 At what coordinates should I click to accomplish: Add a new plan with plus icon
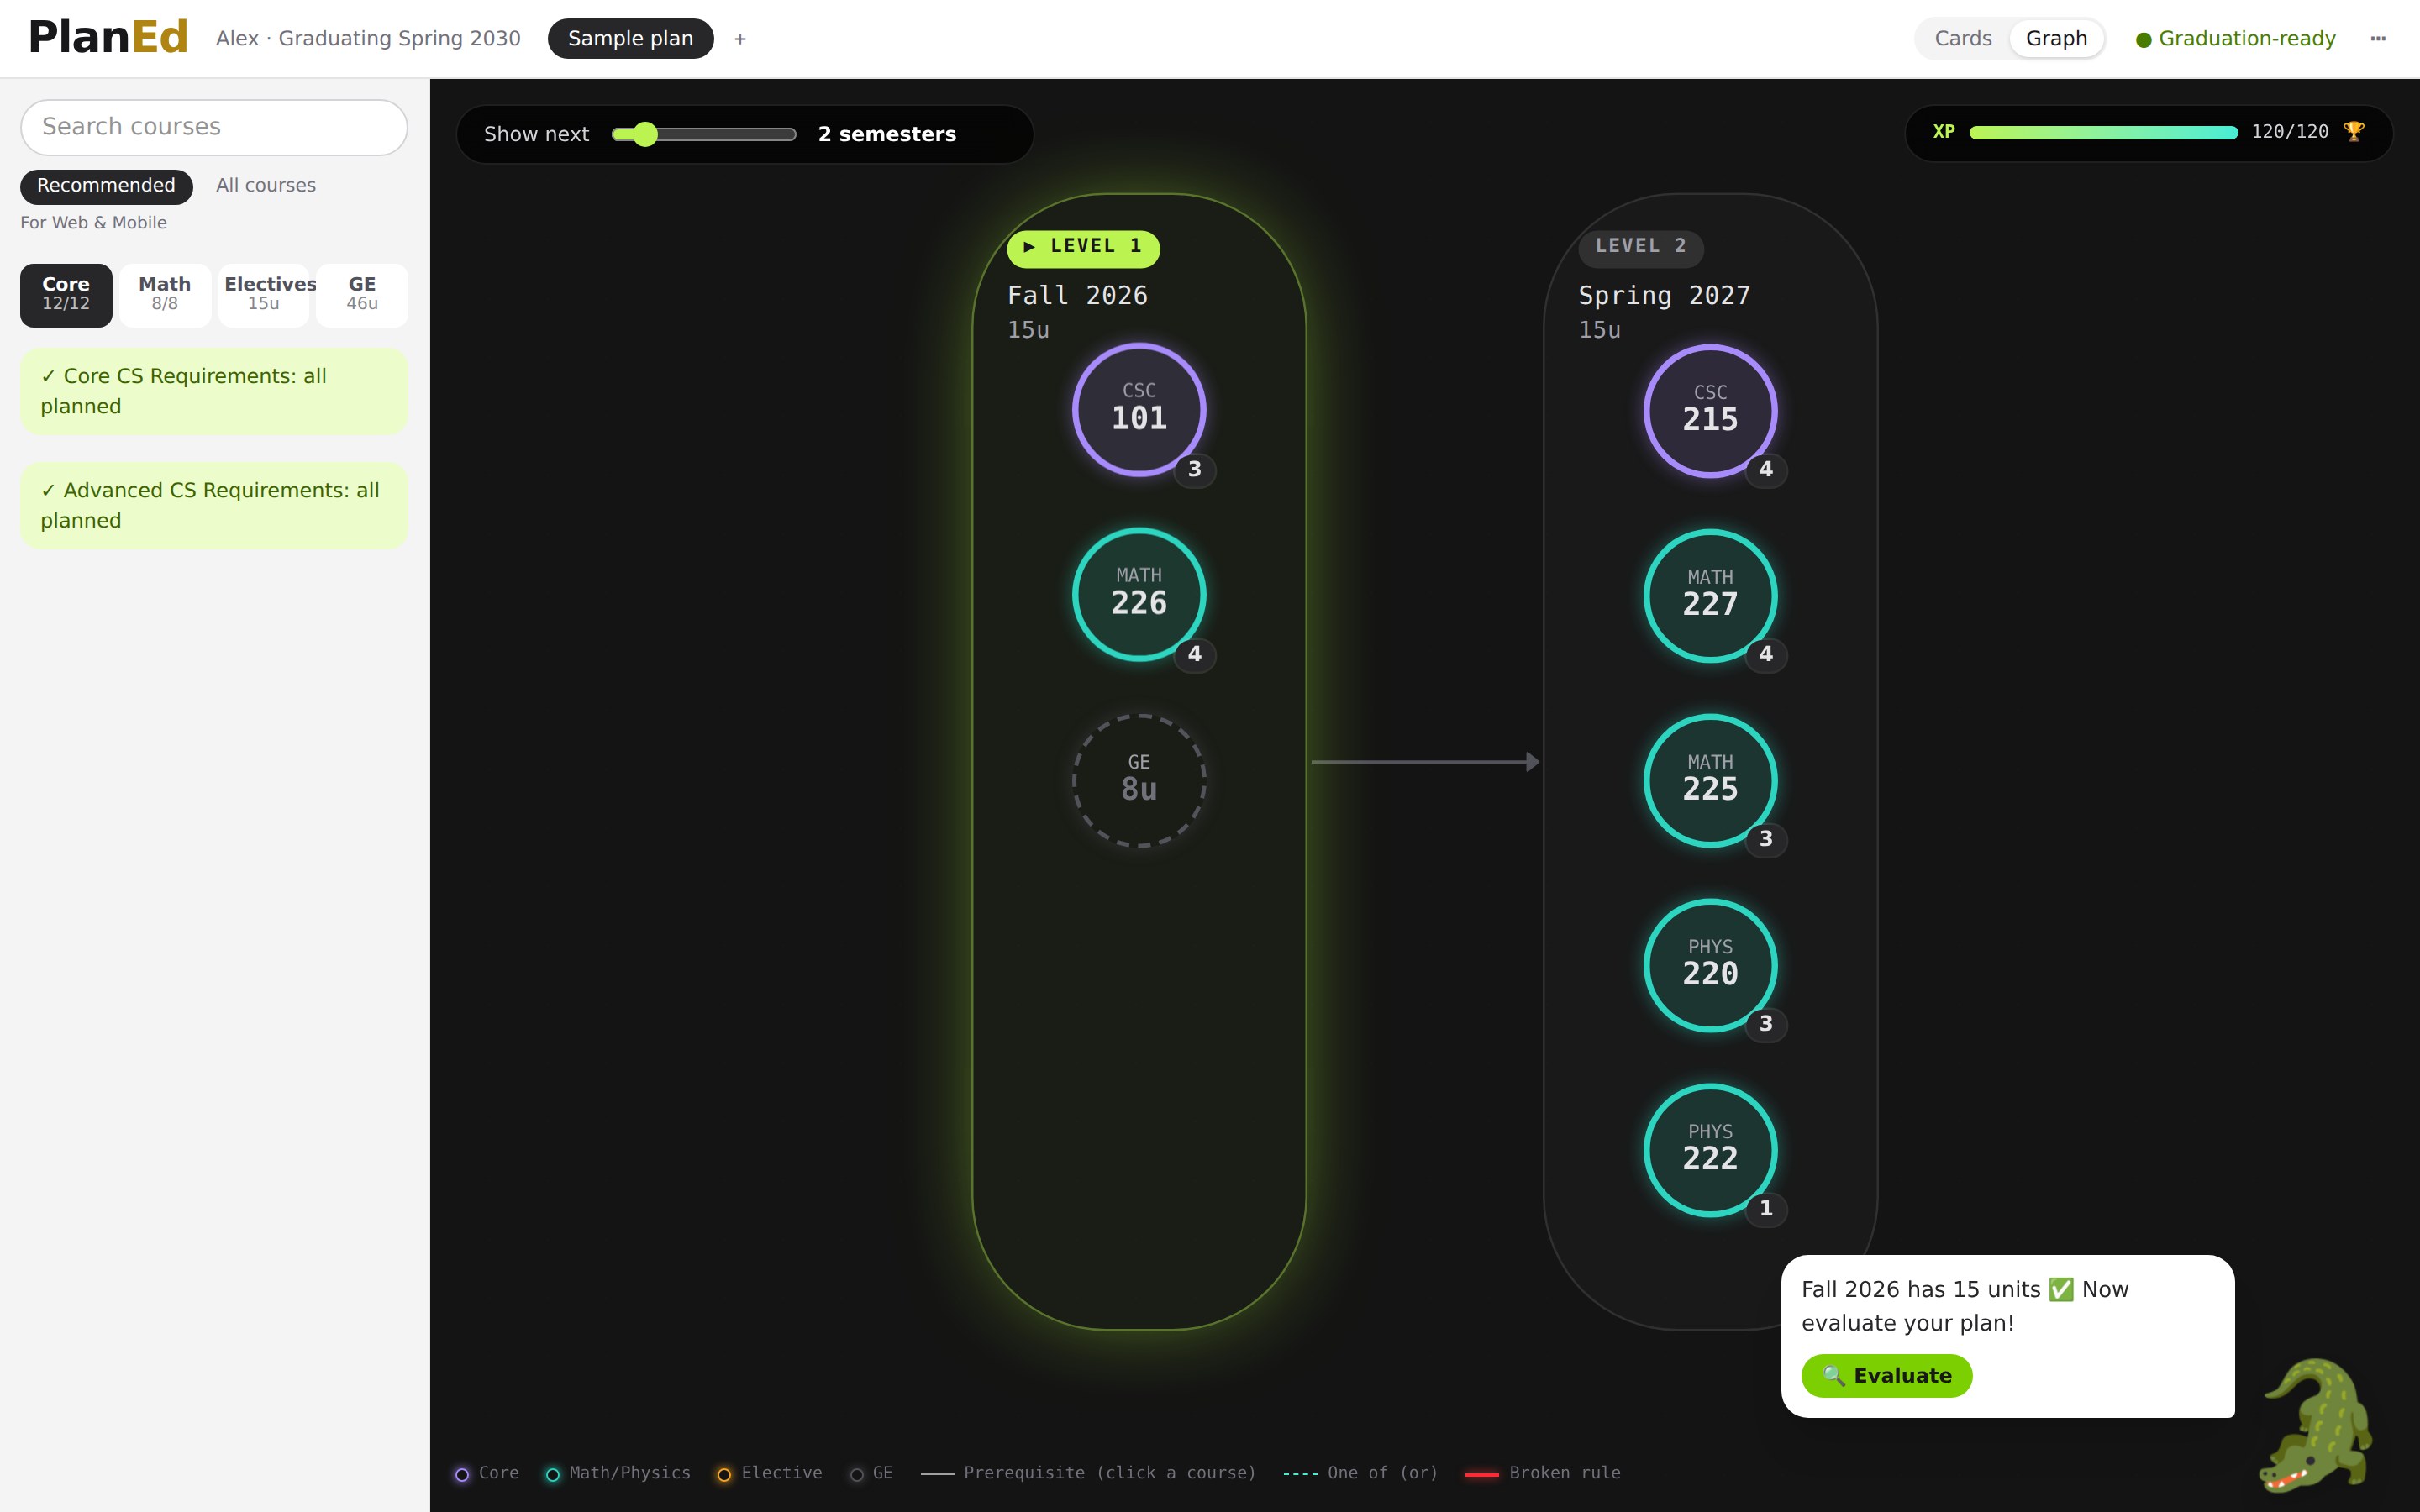coord(740,38)
